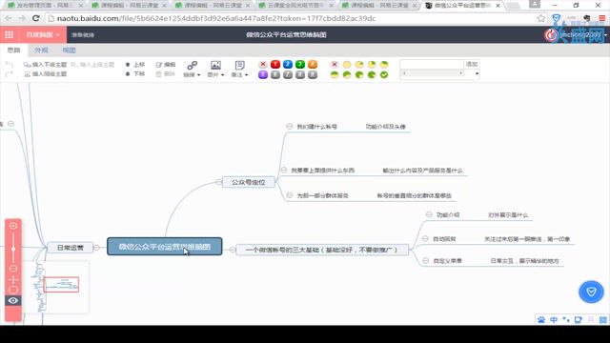The width and height of the screenshot is (610, 343).
Task: Set priority 2 blue badge
Action: pos(288,64)
